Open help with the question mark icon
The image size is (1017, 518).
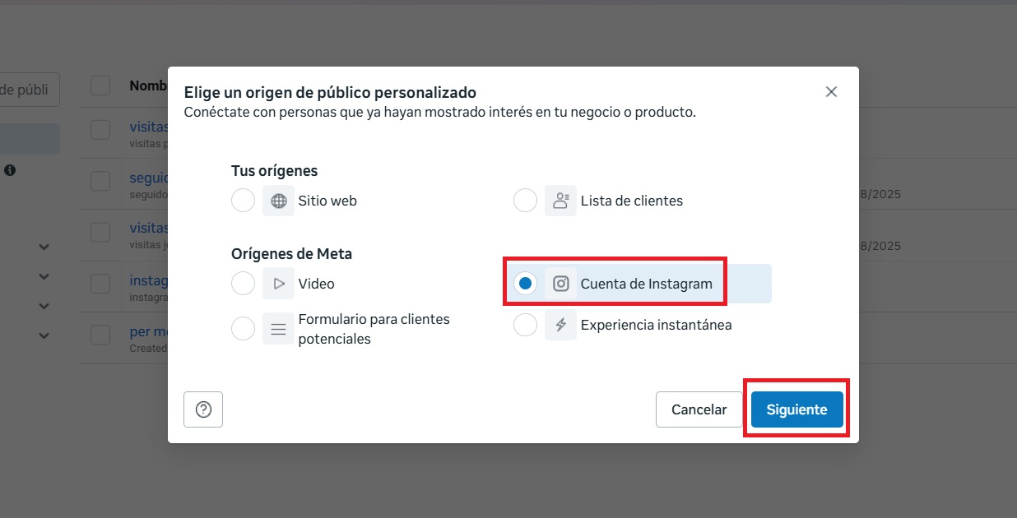coord(203,409)
